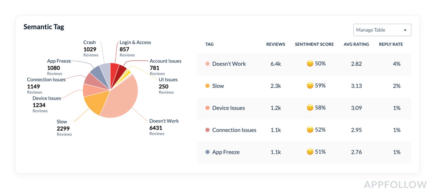Click the Crash label in pie chart

point(89,42)
